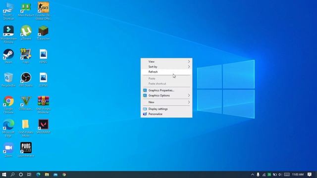317x178 pixels.
Task: Select the VALORANT desktop shortcut
Action: (x=43, y=127)
